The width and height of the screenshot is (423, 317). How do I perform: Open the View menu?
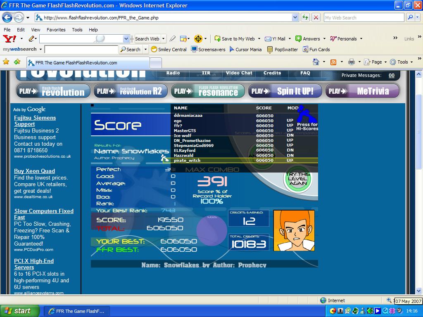(x=36, y=30)
